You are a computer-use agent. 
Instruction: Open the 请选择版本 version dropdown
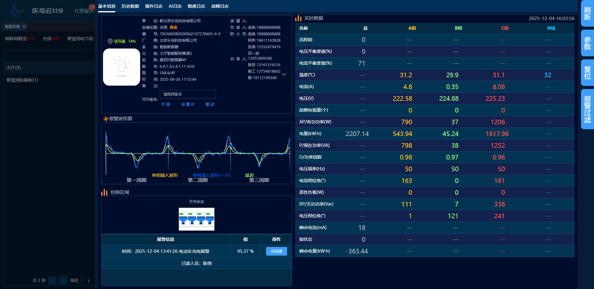pos(187,94)
